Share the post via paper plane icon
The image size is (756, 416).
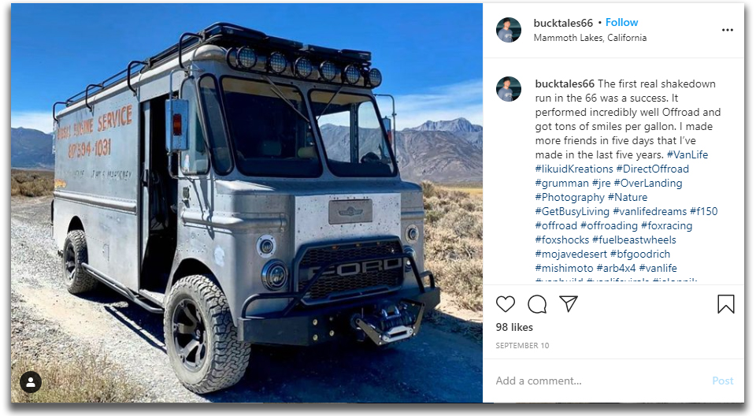(x=569, y=303)
